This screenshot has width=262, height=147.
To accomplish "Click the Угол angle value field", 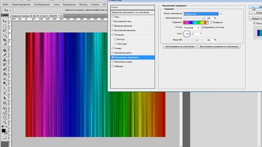I will (196, 34).
